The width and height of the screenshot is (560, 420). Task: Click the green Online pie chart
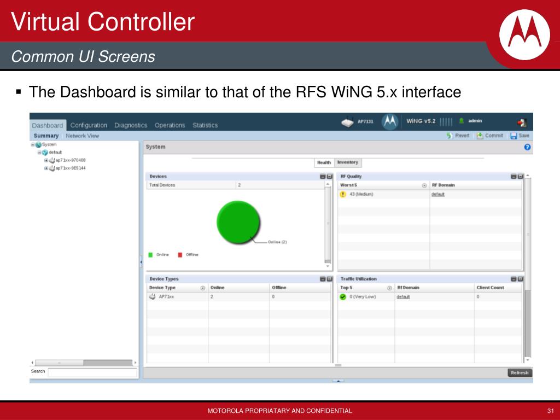(x=238, y=222)
